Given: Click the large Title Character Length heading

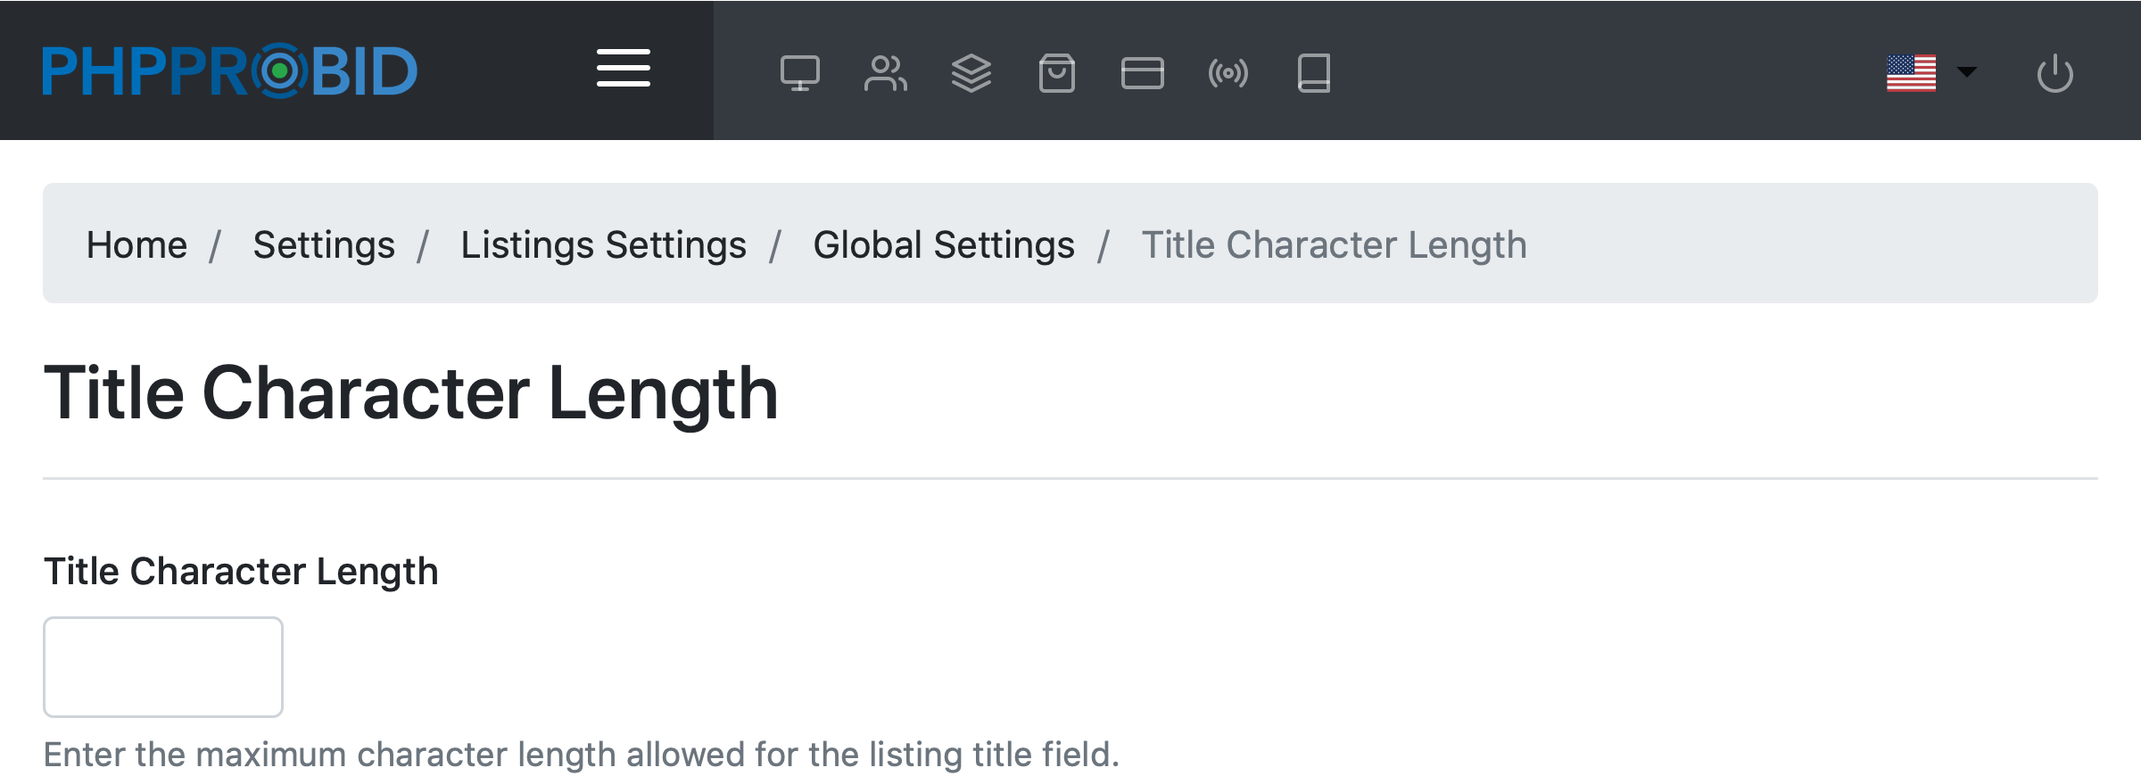Looking at the screenshot, I should (x=410, y=393).
